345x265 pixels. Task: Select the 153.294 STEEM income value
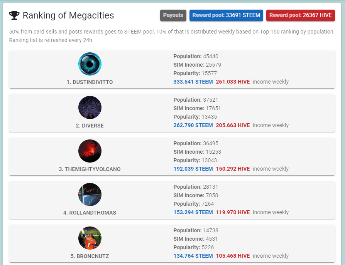[193, 212]
